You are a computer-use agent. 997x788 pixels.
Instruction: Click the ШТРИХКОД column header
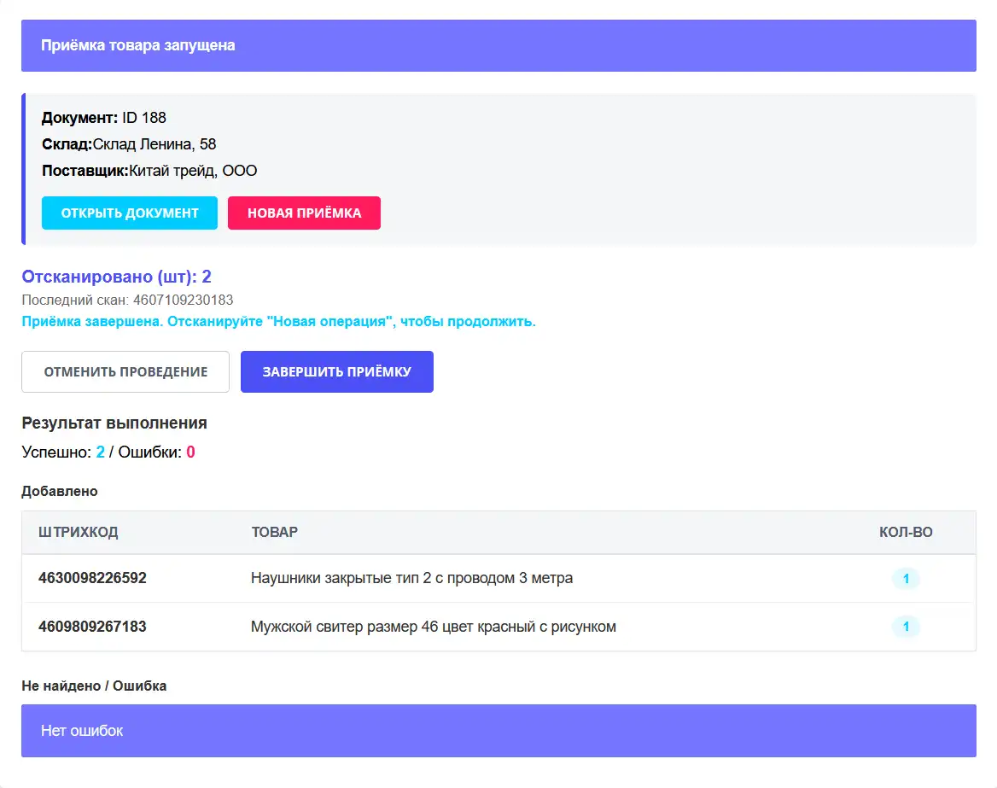[78, 532]
